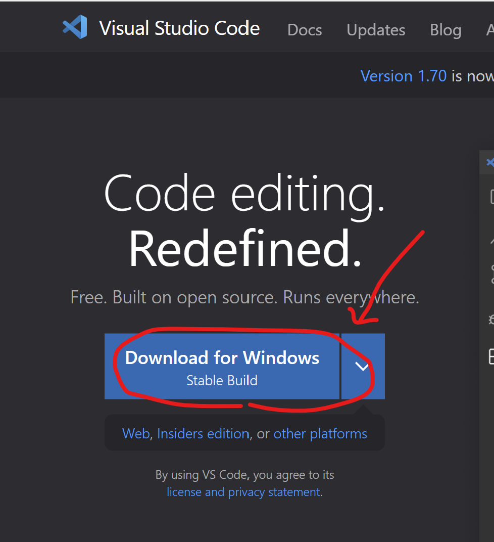Choose the other platforms link
Image resolution: width=494 pixels, height=542 pixels.
pyautogui.click(x=320, y=434)
